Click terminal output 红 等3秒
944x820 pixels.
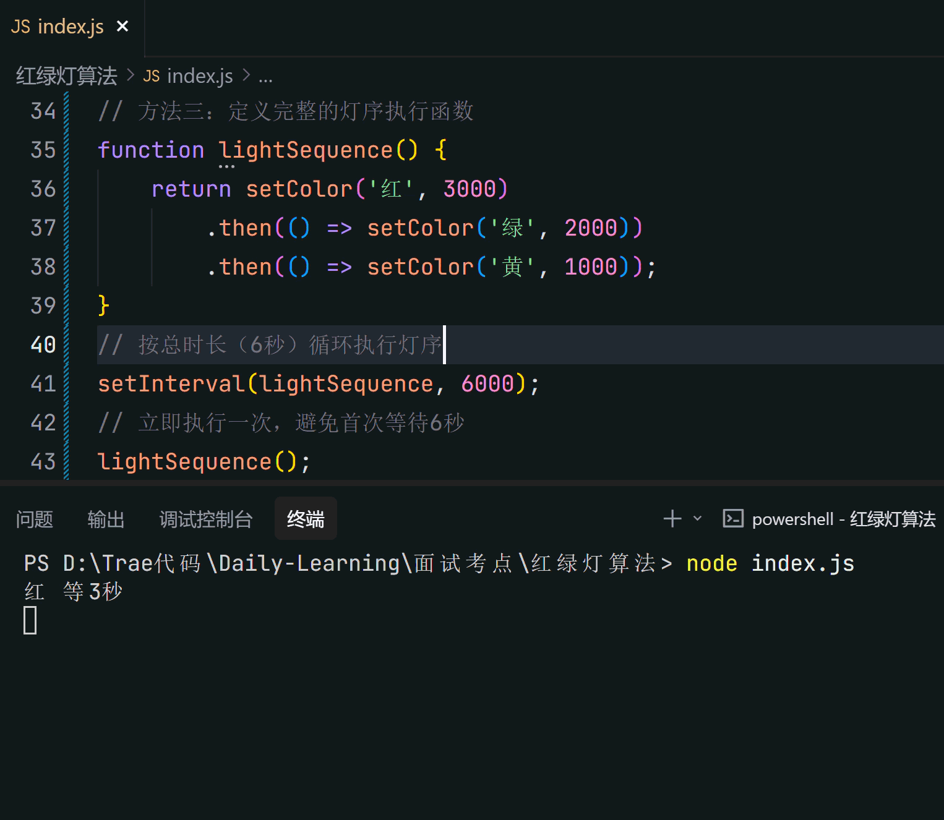tap(73, 592)
